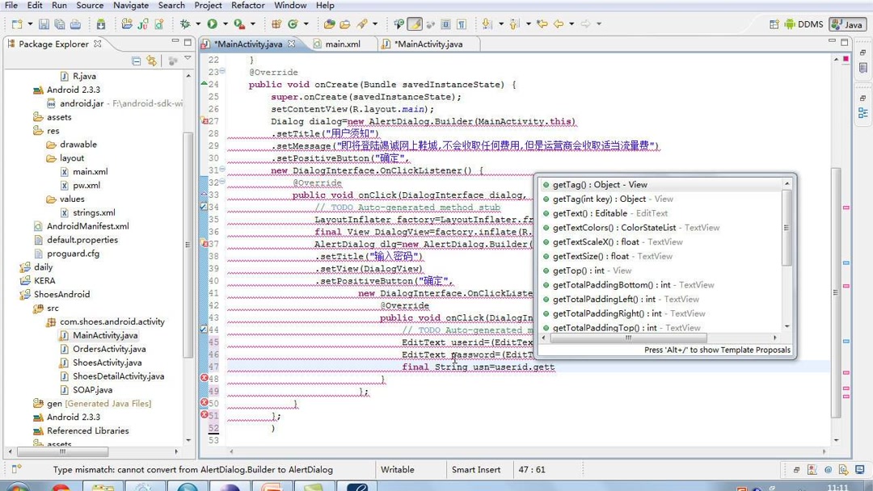Switch to the main.xml editor tab

click(x=342, y=44)
